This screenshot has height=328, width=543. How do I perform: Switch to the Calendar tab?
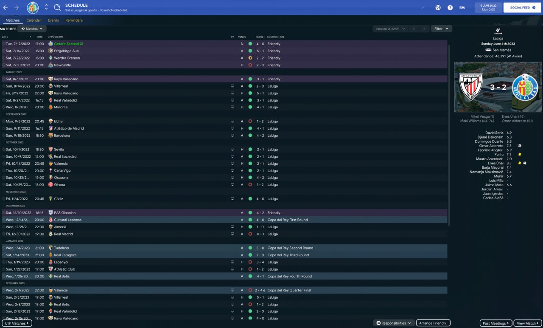tap(34, 20)
